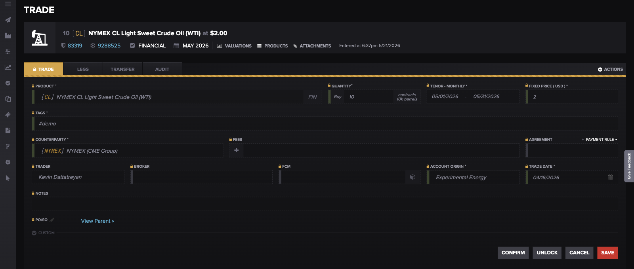This screenshot has width=634, height=269.
Task: Open the Trader Kevin Dattatreyan selector
Action: point(78,177)
